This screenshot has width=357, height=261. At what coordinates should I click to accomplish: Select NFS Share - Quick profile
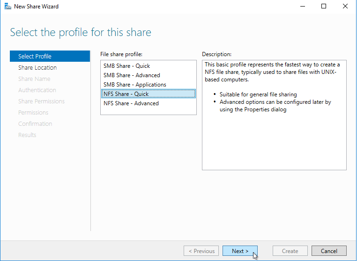[148, 94]
